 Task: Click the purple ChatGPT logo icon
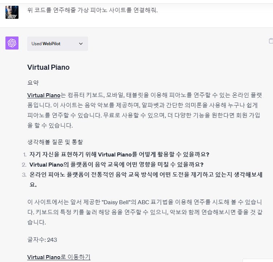pos(12,43)
